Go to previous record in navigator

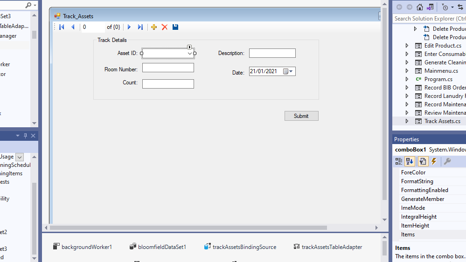click(x=73, y=27)
